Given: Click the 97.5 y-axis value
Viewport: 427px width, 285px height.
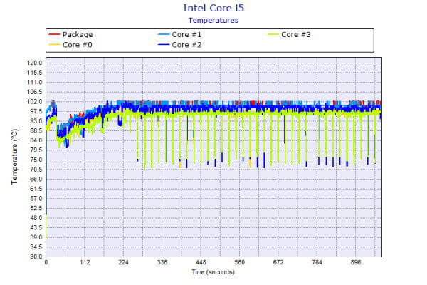Looking at the screenshot, I should click(36, 111).
